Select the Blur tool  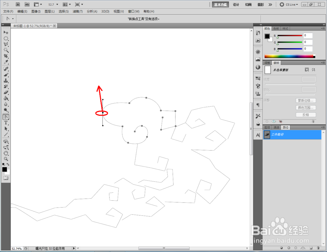[6, 104]
